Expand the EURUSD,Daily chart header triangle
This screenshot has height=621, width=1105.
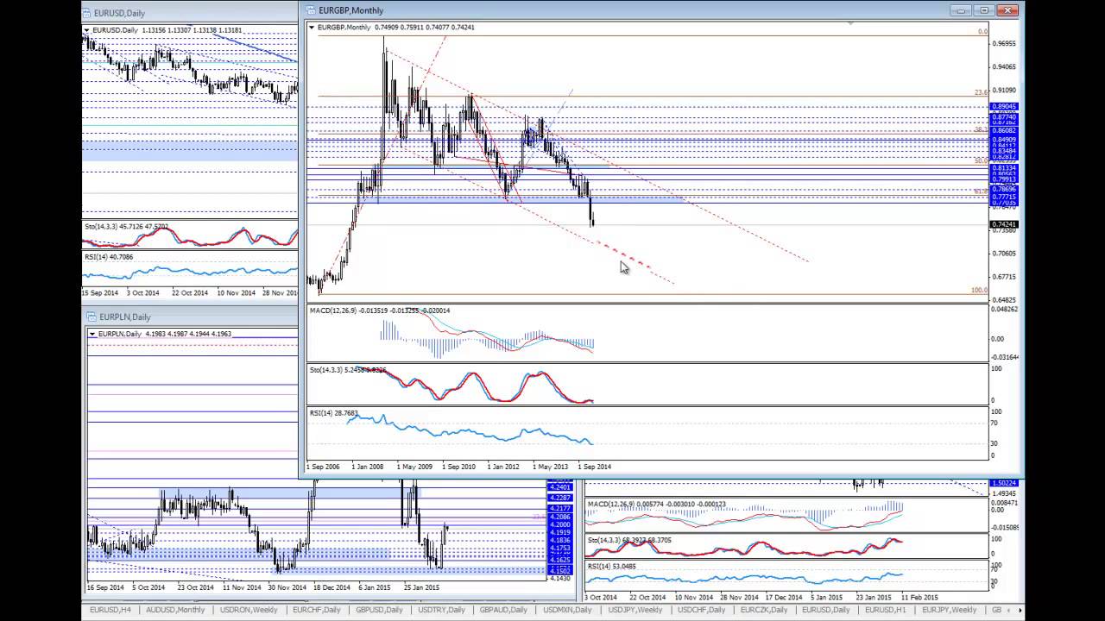coord(87,30)
